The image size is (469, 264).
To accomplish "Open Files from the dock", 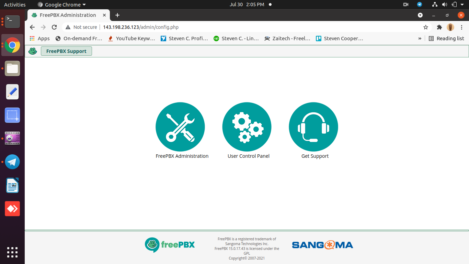I will tap(12, 68).
